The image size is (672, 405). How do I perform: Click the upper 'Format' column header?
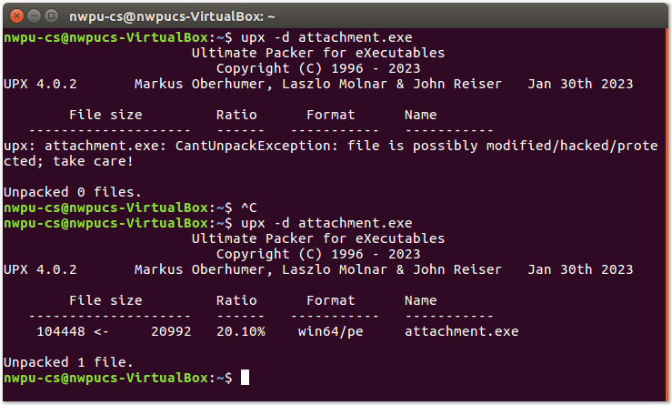(x=330, y=115)
